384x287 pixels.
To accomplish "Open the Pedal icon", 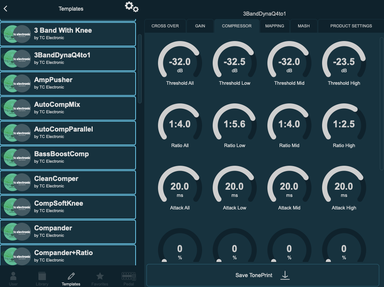I will click(x=129, y=276).
